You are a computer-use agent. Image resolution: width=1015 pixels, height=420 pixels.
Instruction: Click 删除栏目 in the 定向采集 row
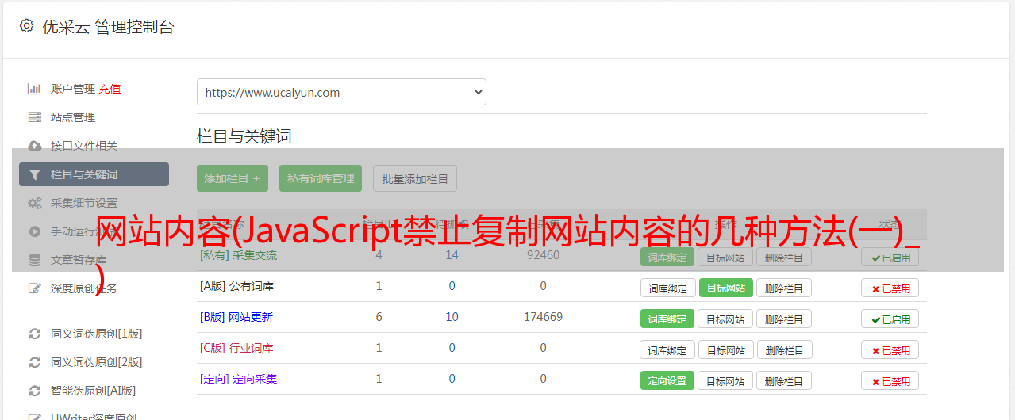784,380
